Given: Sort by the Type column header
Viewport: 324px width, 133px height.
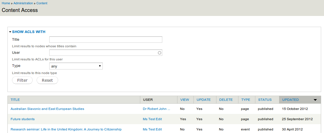Looking at the screenshot, I should pyautogui.click(x=246, y=100).
